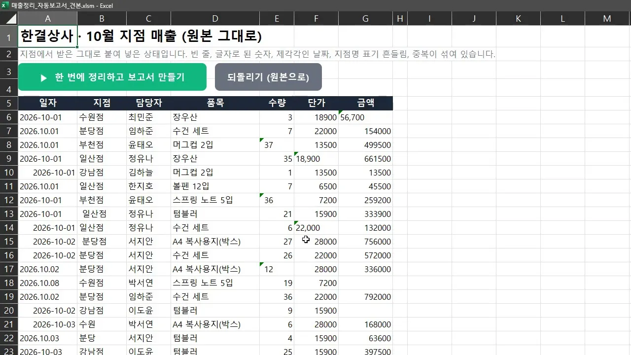Click the Excel icon in the title bar
The height and width of the screenshot is (355, 631).
(x=5, y=5)
